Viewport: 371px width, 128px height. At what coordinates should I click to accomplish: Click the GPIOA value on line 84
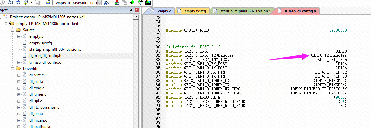341,64
